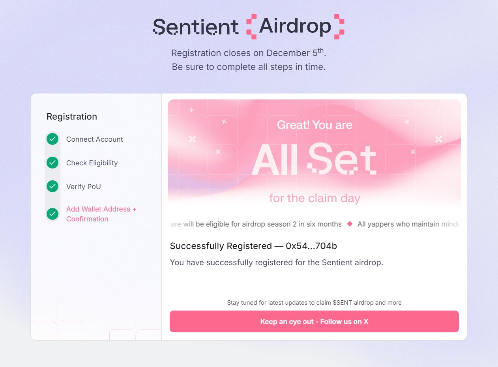Open Add Wallet Address + Confirmation step
The height and width of the screenshot is (367, 498).
tap(101, 214)
